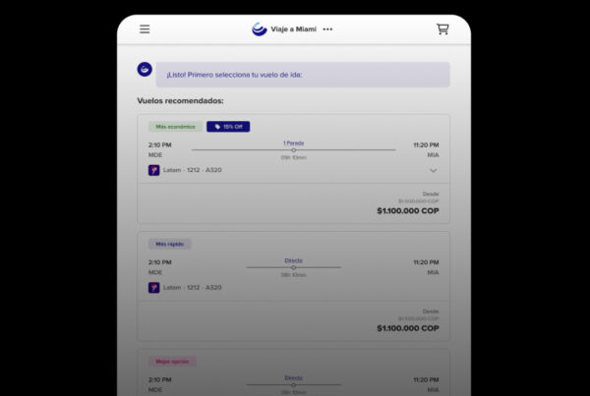Click the assistant avatar icon beside message
Image resolution: width=590 pixels, height=396 pixels.
[145, 69]
